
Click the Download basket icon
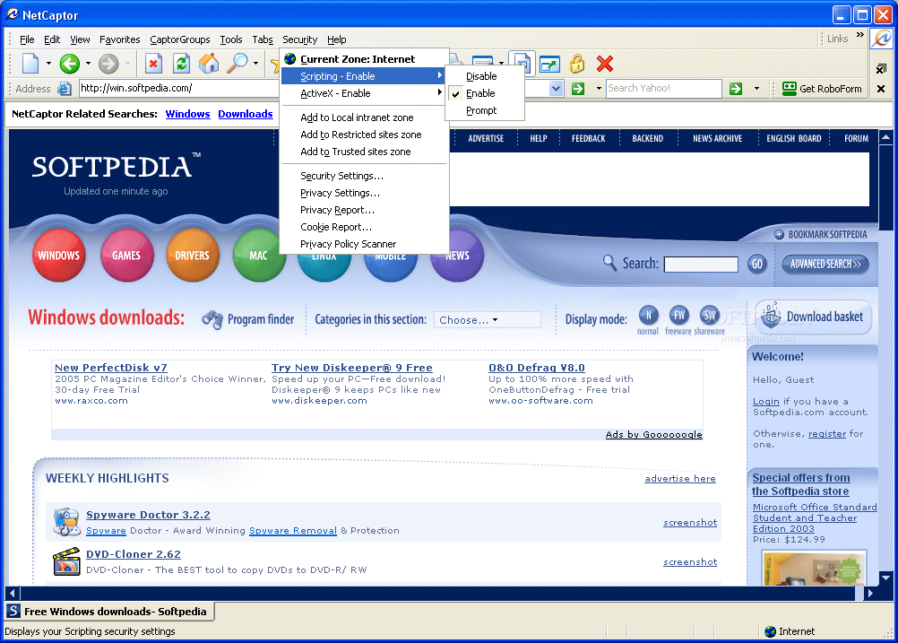(770, 315)
